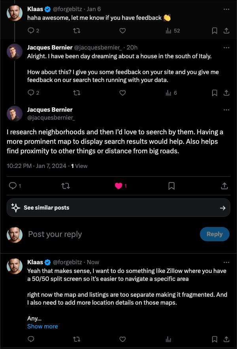Click the blue Reply button
The height and width of the screenshot is (349, 237).
214,234
